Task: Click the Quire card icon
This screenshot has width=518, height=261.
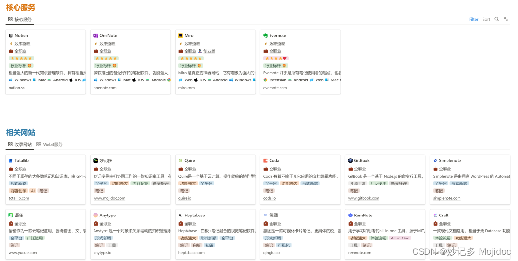Action: click(x=180, y=161)
